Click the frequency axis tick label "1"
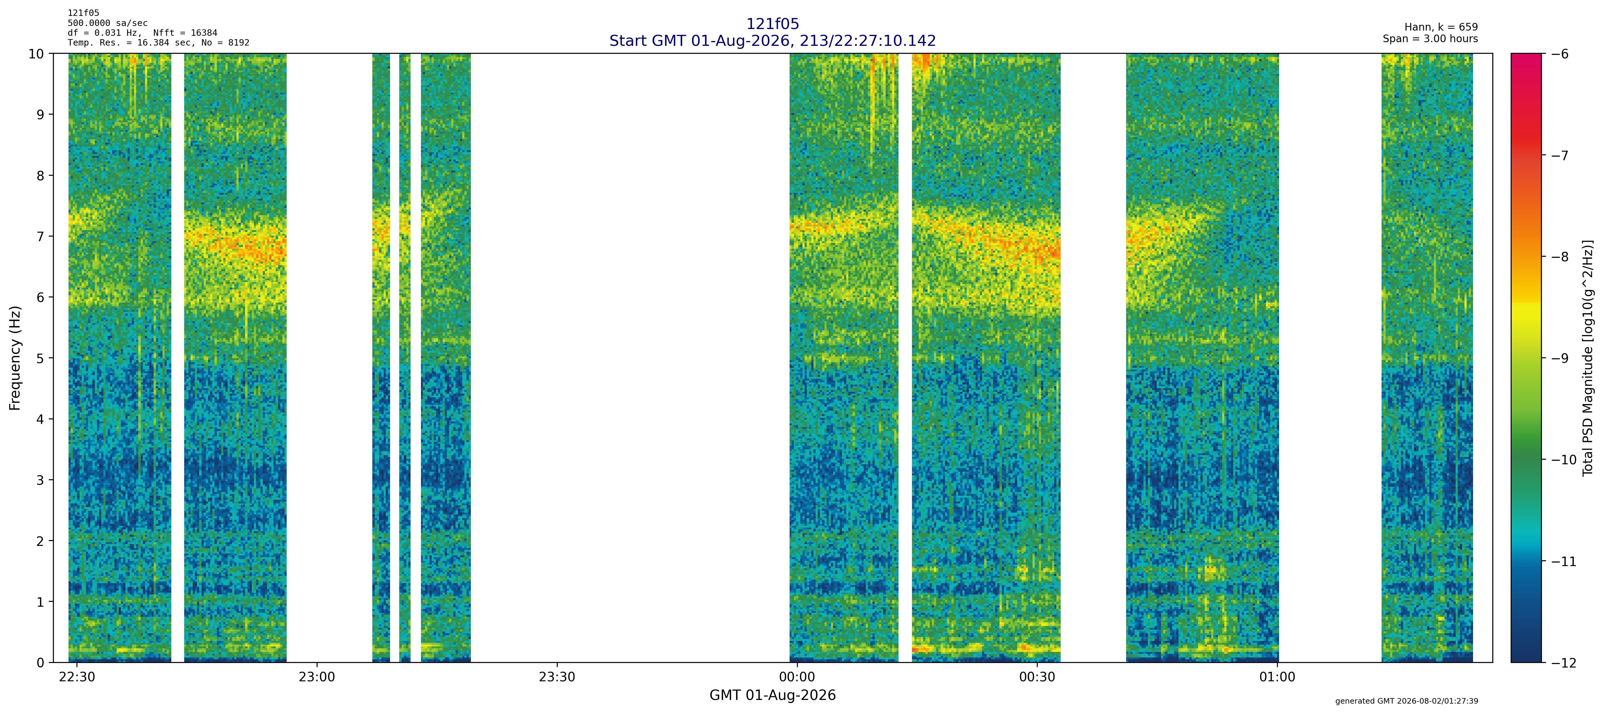Viewport: 1604px width, 714px height. click(x=41, y=603)
